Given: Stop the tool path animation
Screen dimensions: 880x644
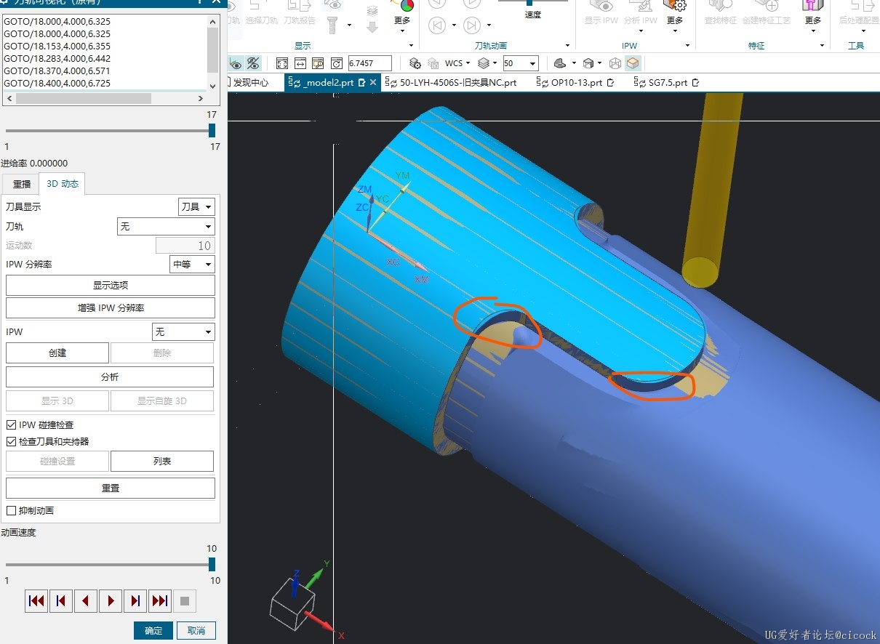Looking at the screenshot, I should [x=185, y=601].
